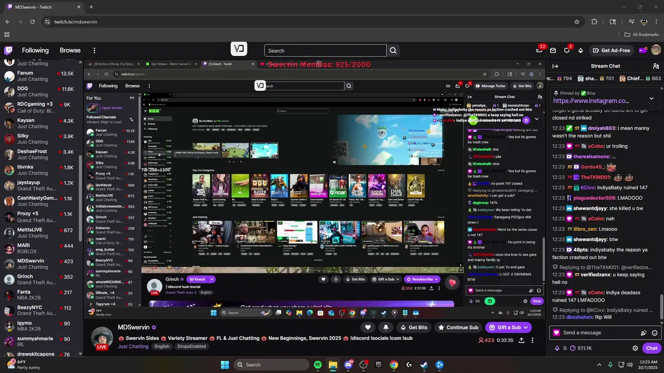Open the celebration party popper icon in chat
Viewport: 664px width, 373px height.
(644, 333)
